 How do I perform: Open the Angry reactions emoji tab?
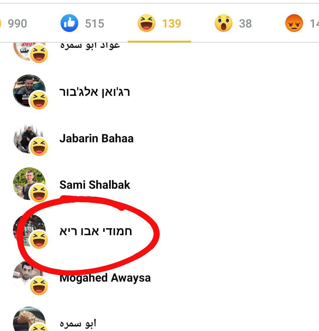(x=294, y=23)
